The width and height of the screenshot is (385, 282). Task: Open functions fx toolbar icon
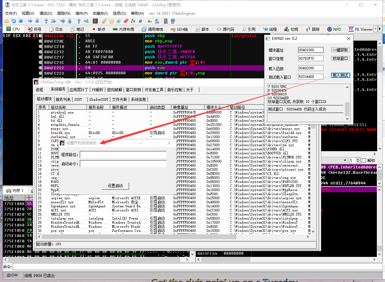[x=133, y=21]
